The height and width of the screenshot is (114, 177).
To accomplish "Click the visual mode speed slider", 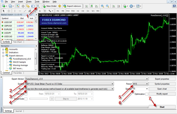I will [x=39, y=99].
